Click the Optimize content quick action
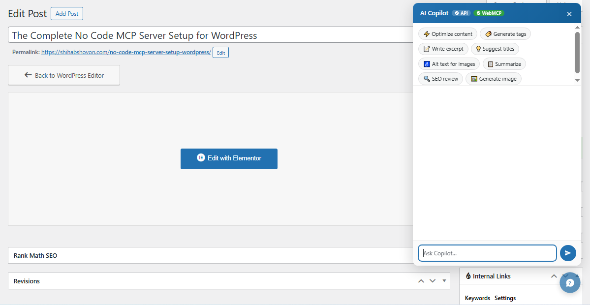The width and height of the screenshot is (590, 305). coord(448,34)
